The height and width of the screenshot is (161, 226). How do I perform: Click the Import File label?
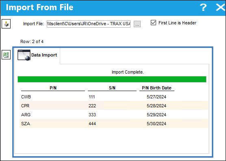(33, 24)
